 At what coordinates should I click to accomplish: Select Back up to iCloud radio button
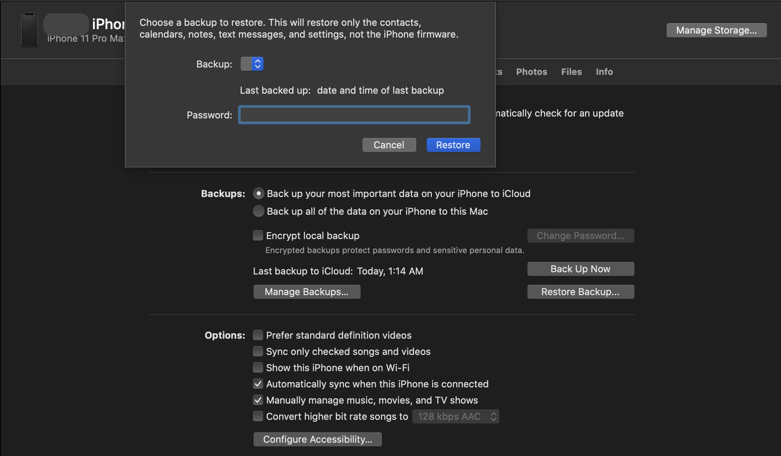pos(258,193)
